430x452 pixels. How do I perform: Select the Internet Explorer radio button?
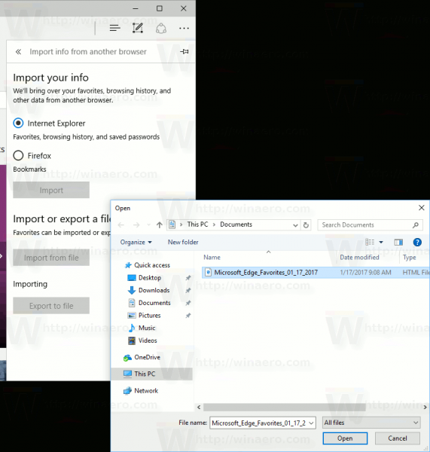click(x=18, y=123)
